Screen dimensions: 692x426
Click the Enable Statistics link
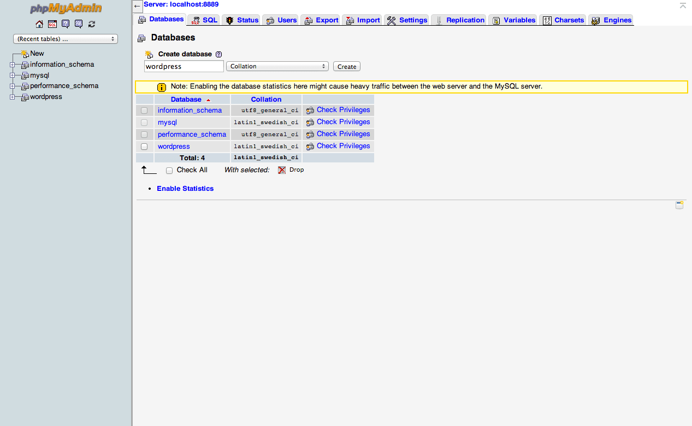click(185, 189)
